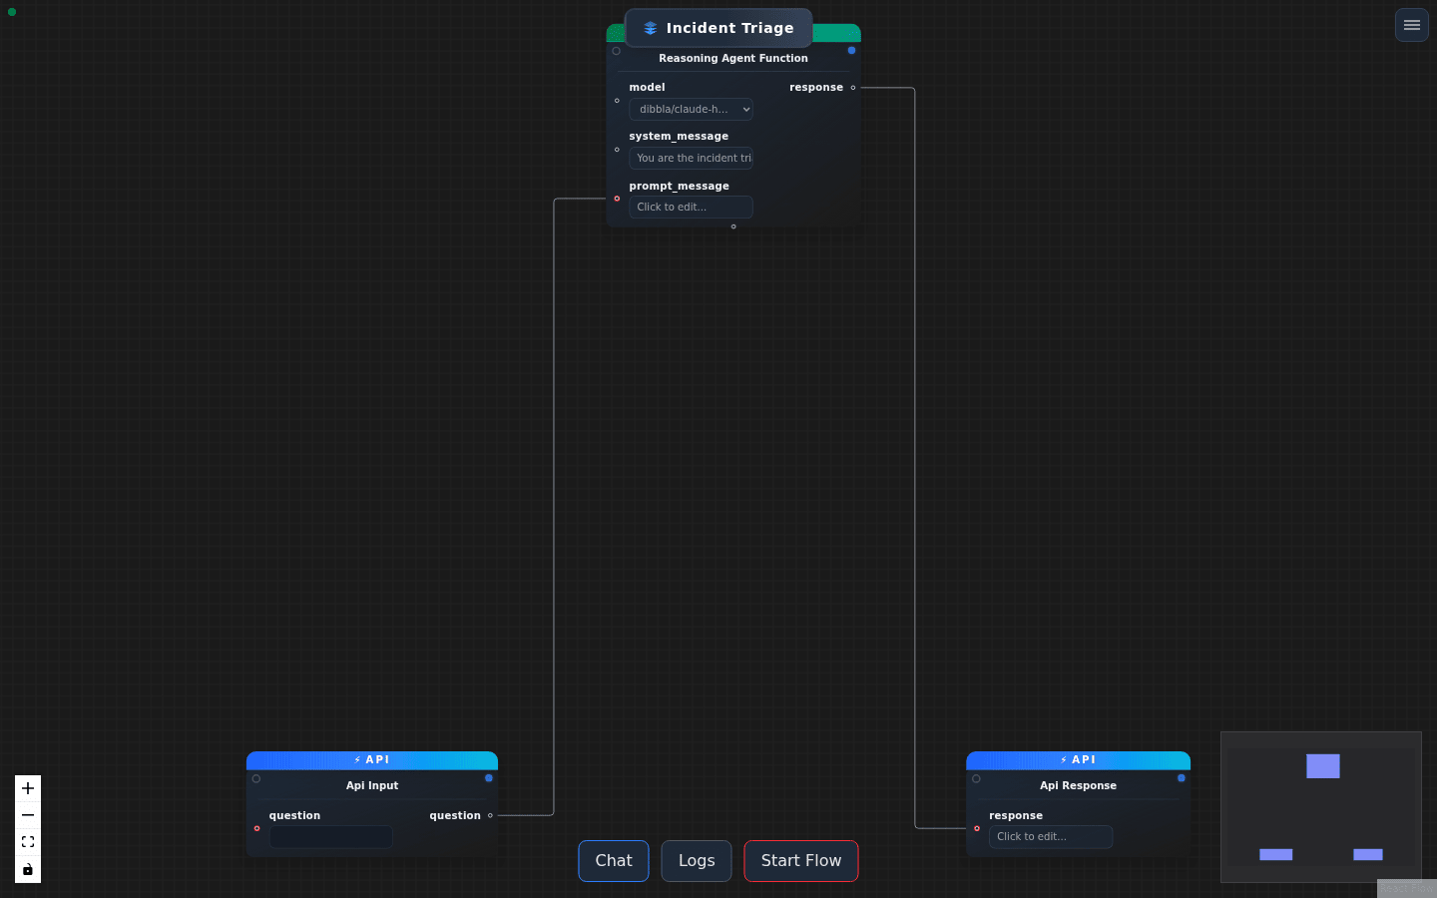
Task: Click the minimap bottom-left node rectangle
Action: 1276,854
